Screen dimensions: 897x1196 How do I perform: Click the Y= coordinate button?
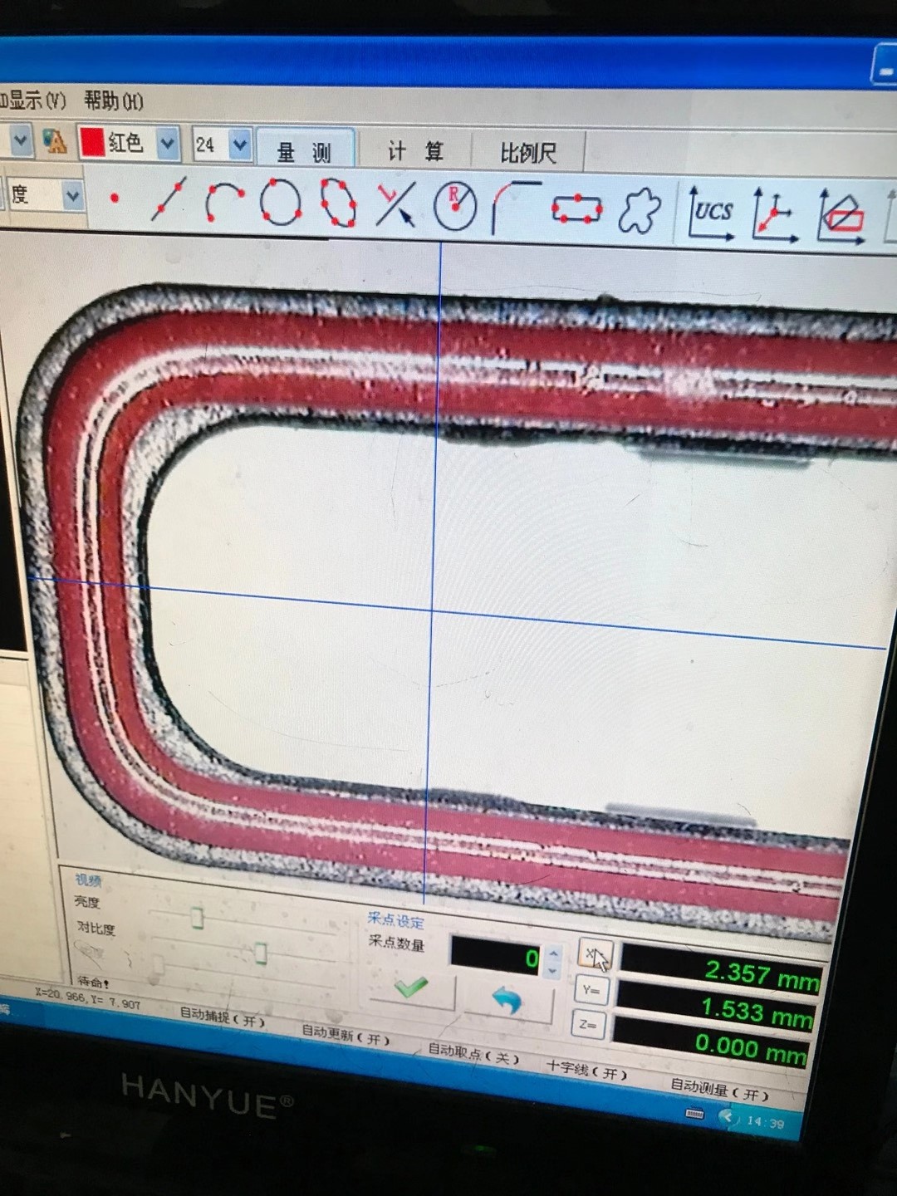pyautogui.click(x=590, y=991)
